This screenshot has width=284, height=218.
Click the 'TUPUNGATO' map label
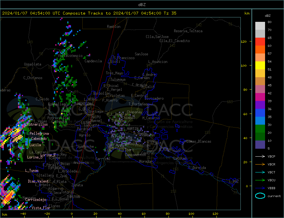tap(56, 168)
